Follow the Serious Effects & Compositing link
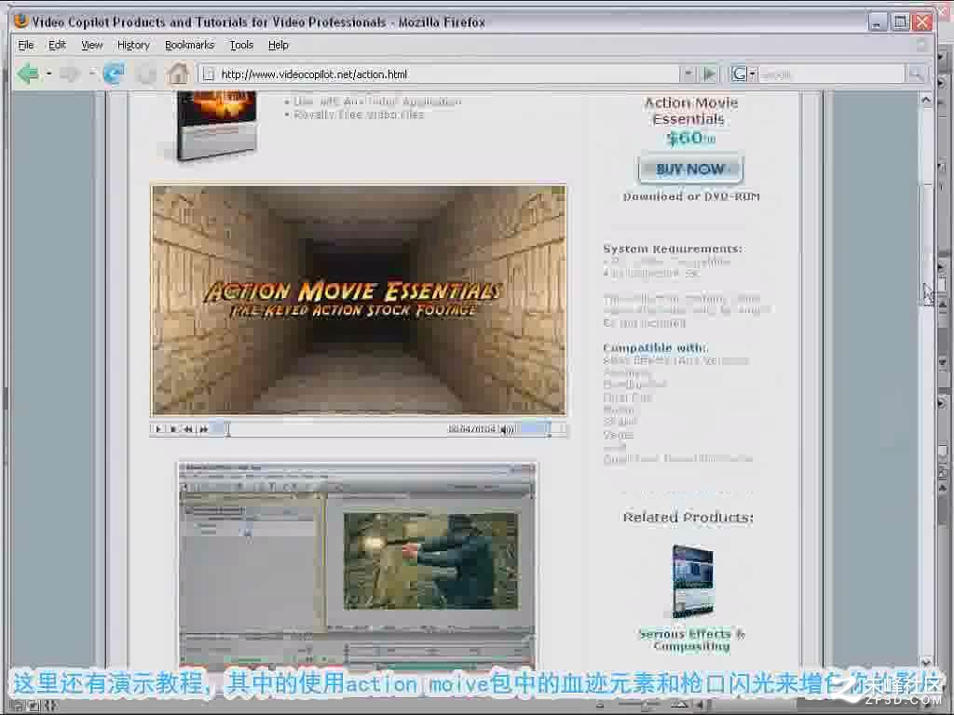The width and height of the screenshot is (954, 715). tap(692, 640)
